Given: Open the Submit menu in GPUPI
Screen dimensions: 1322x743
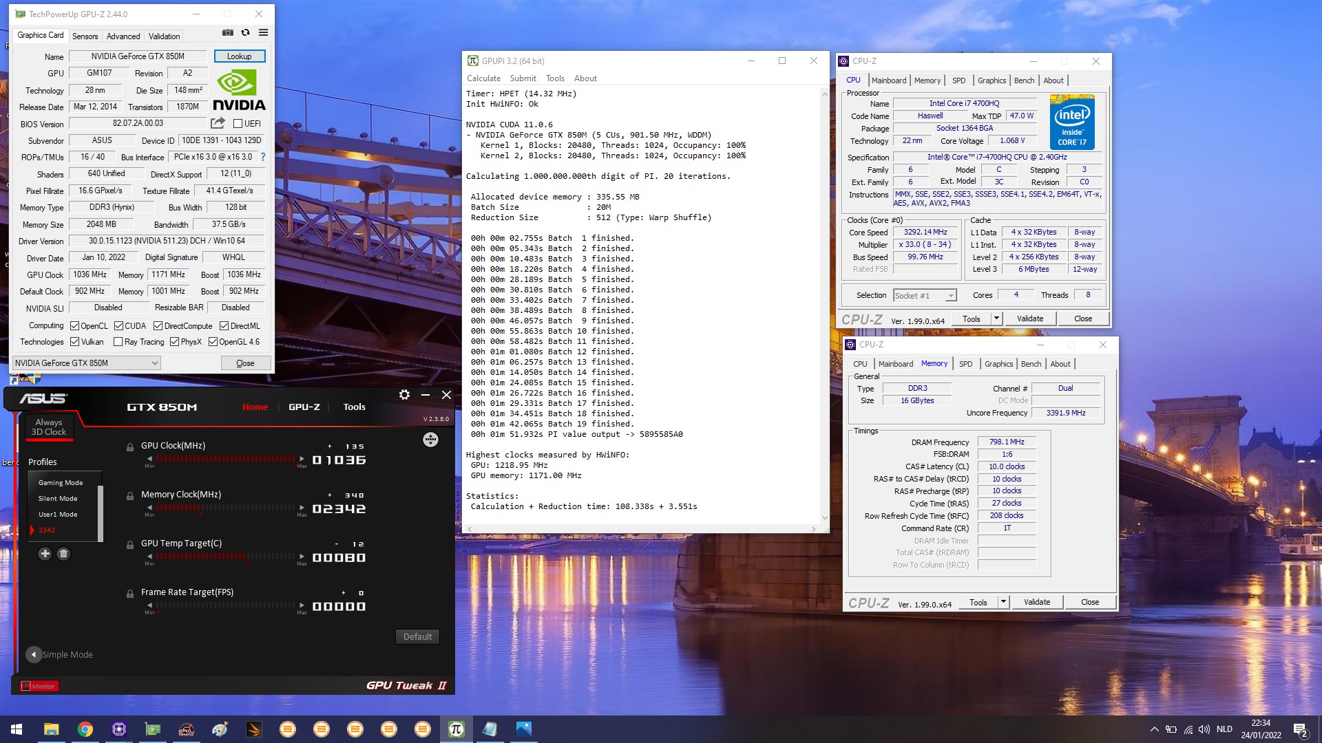Looking at the screenshot, I should [x=523, y=78].
